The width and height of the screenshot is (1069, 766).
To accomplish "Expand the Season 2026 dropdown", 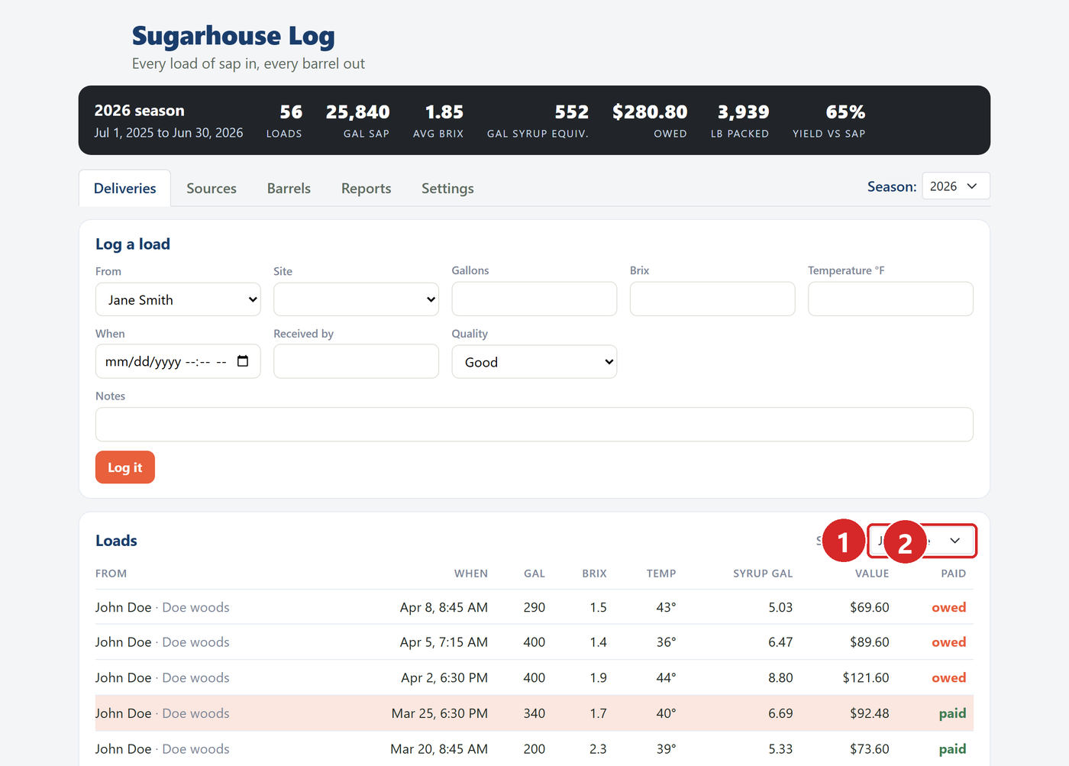I will click(956, 186).
